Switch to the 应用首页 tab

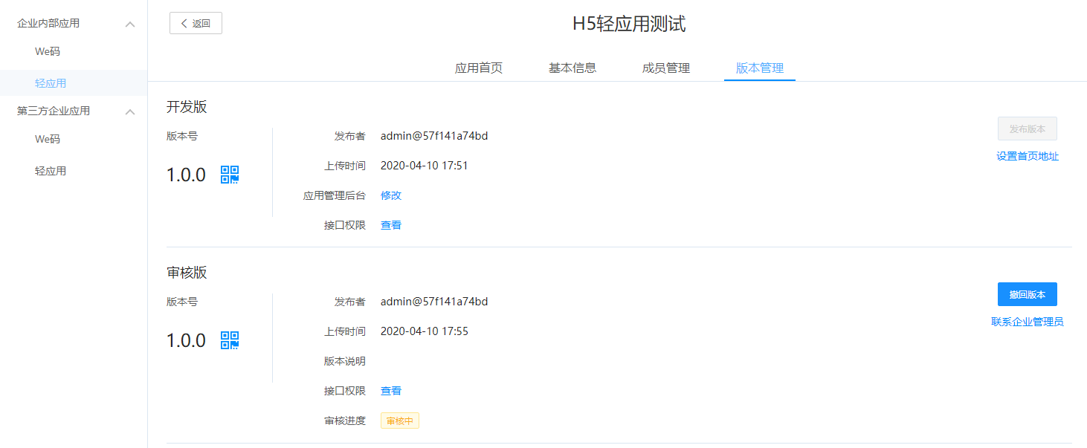click(x=479, y=68)
